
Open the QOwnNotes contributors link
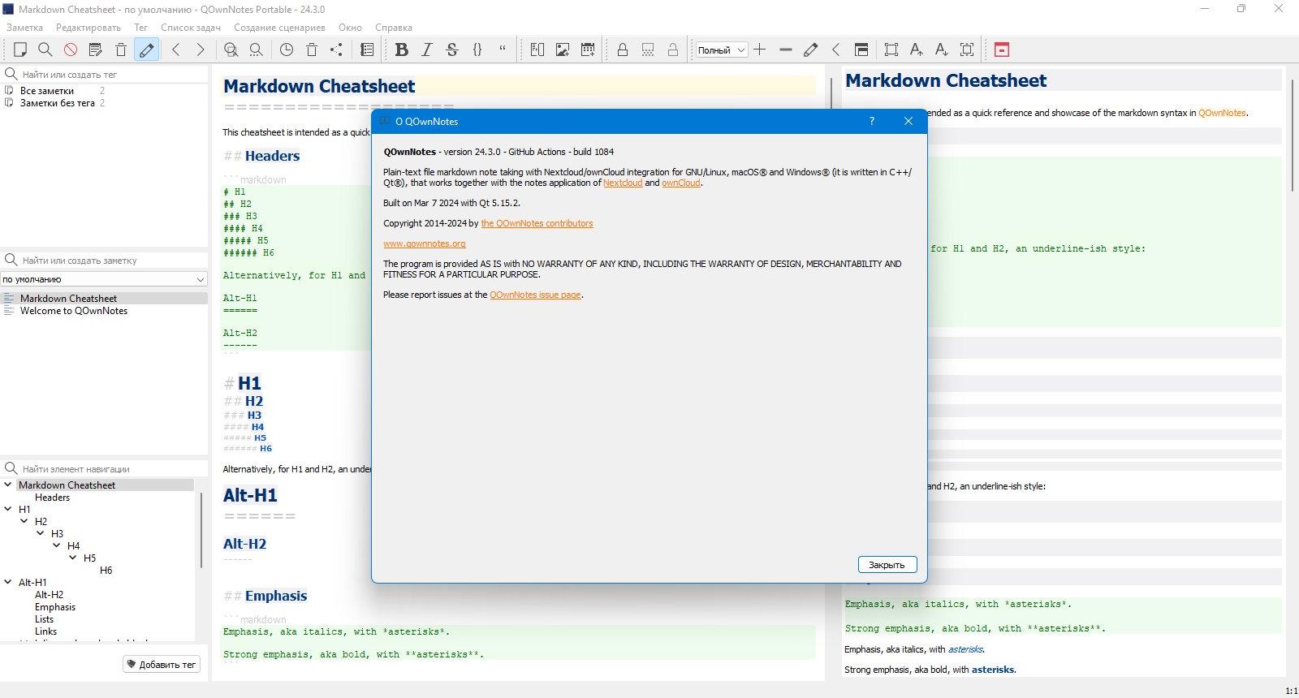click(x=537, y=223)
